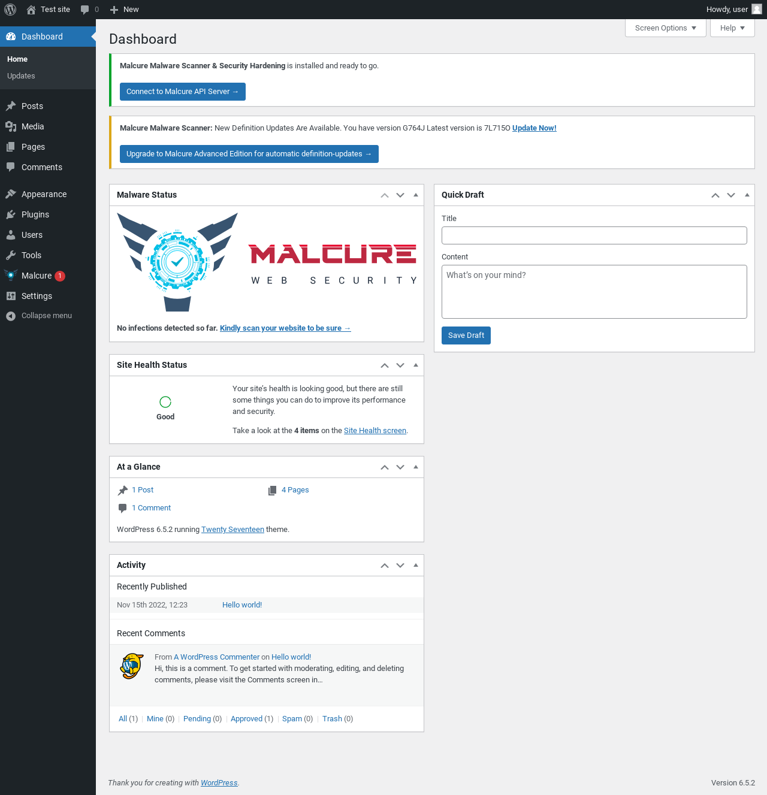Click Kindly scan your website link
The image size is (767, 795).
tap(285, 328)
